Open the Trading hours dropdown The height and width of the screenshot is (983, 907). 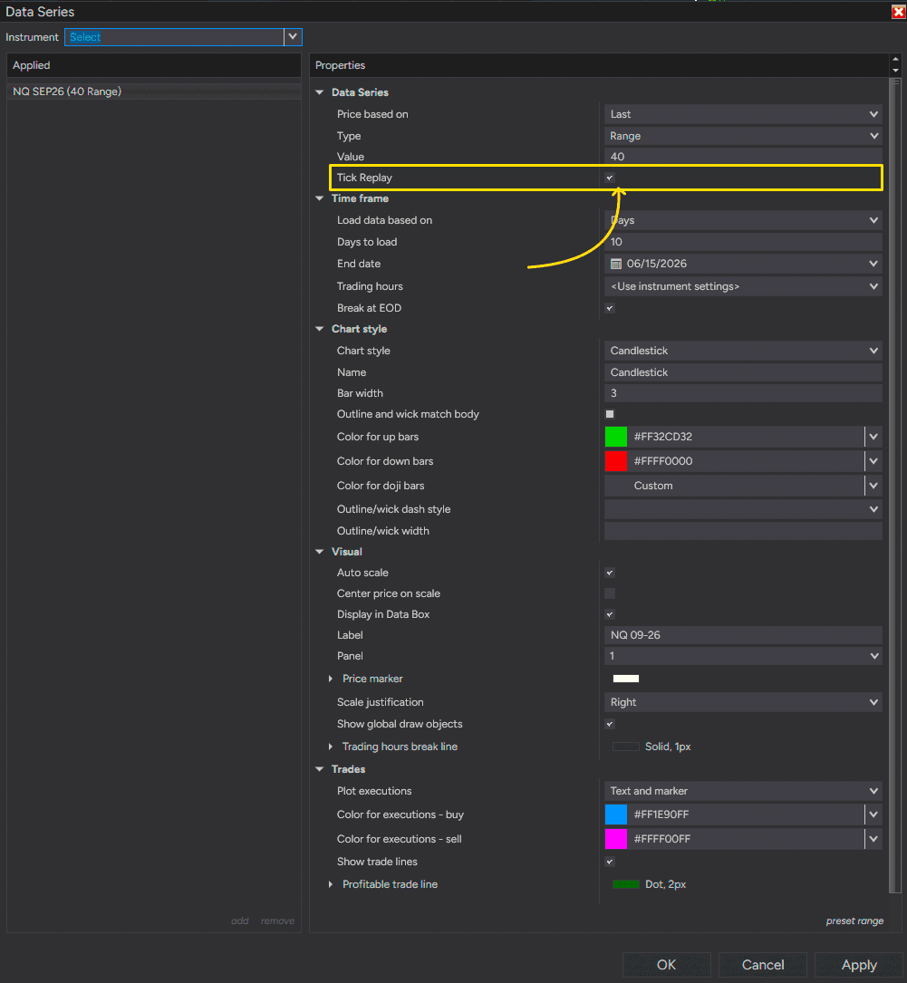tap(743, 286)
